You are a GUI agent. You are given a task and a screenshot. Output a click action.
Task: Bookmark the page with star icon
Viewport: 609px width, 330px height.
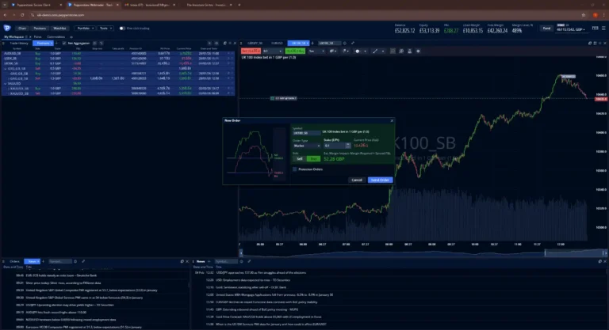(x=584, y=15)
